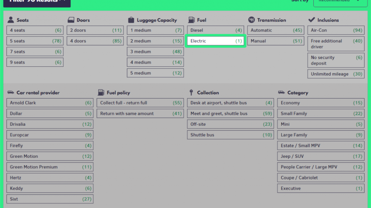Collapse the Filter Results panel button

tap(37, 2)
